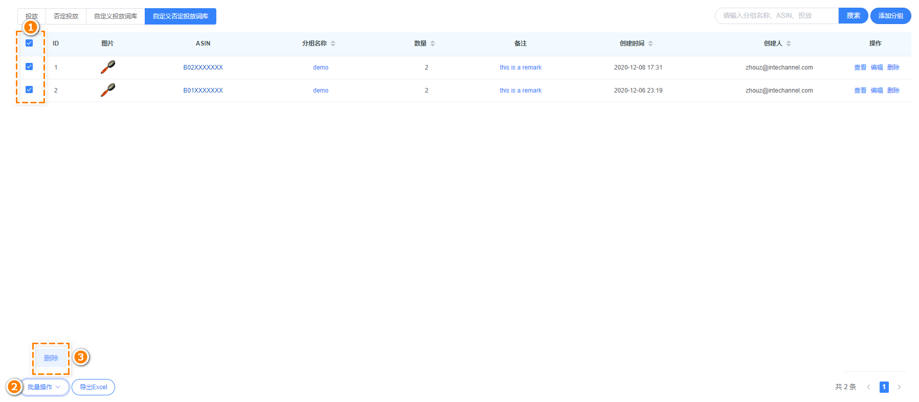Toggle the select-all checkbox in table header
Screen dimensions: 919x402
tap(29, 43)
